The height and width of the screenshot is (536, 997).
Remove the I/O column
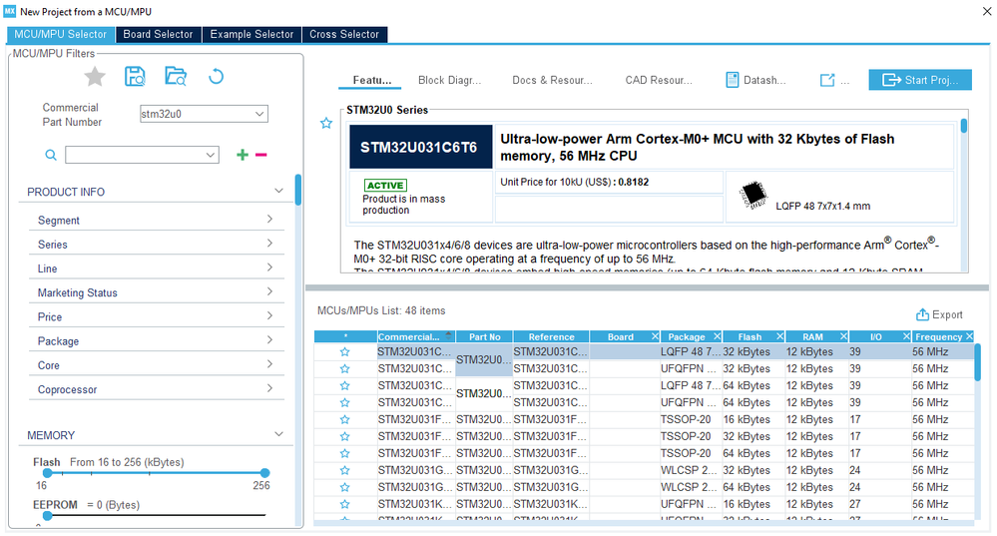[x=906, y=336]
